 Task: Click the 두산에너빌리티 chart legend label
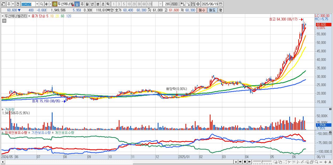point(16,16)
